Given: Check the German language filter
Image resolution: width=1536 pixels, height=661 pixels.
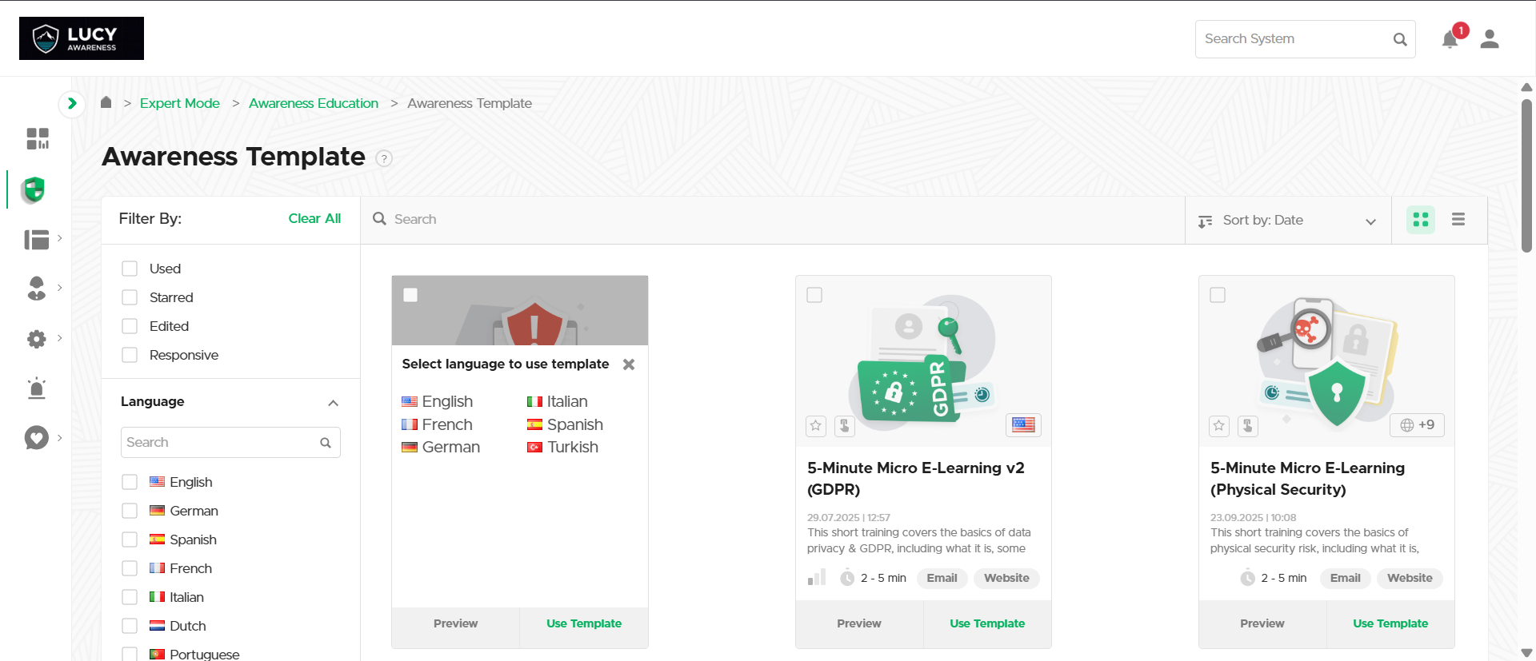Looking at the screenshot, I should [x=130, y=511].
